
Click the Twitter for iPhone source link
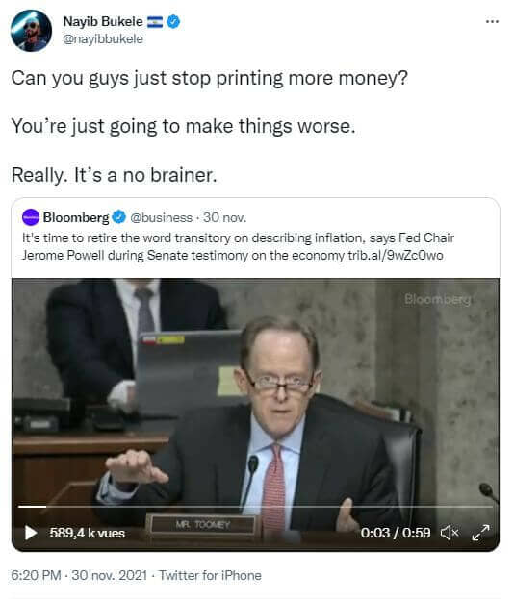(x=210, y=575)
